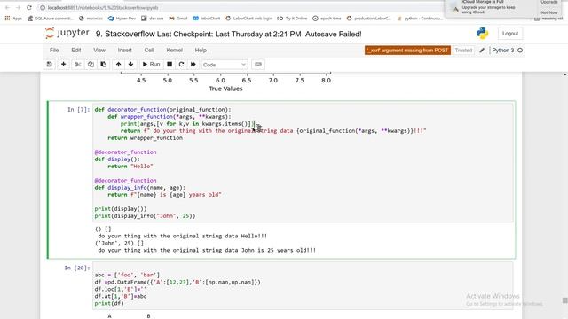Click the abc = ['foo', 'bar'] code line
This screenshot has height=319, width=568.
click(127, 275)
